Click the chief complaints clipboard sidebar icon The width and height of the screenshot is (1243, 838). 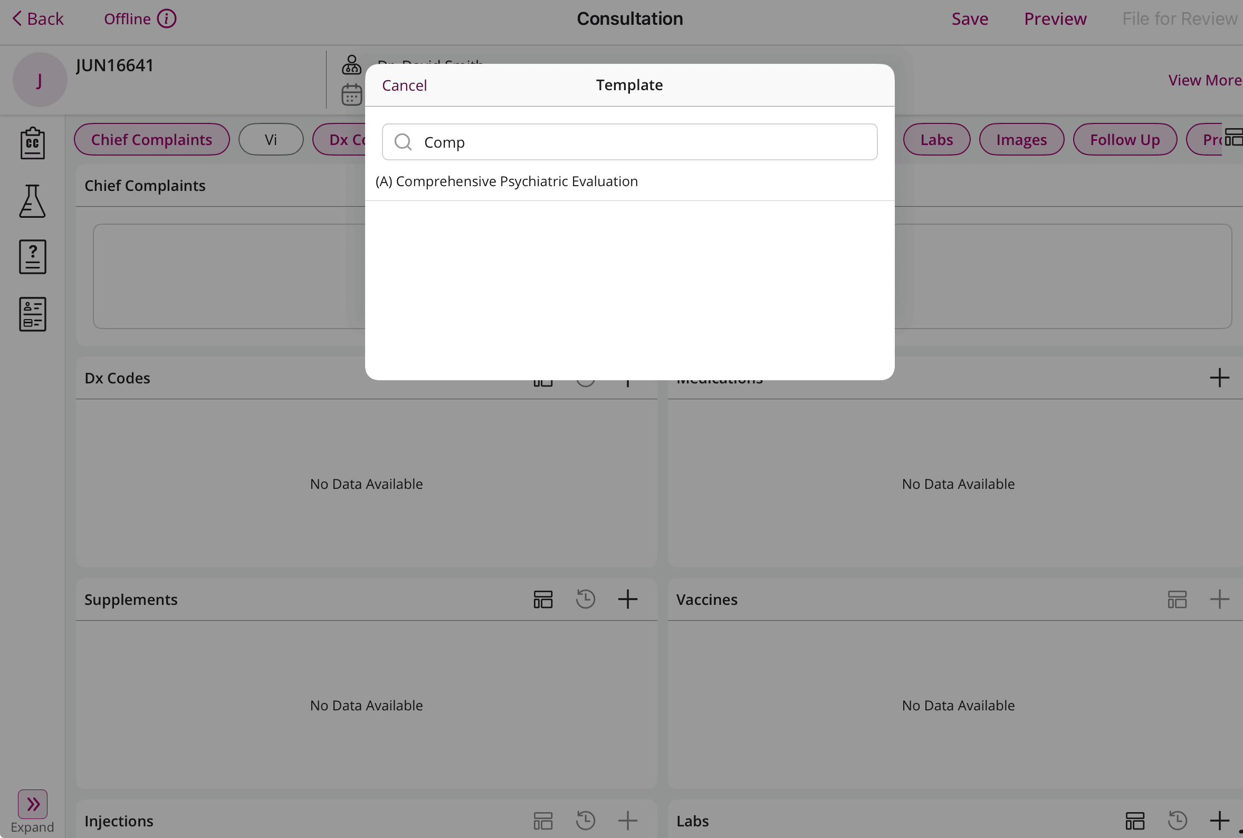pos(33,143)
